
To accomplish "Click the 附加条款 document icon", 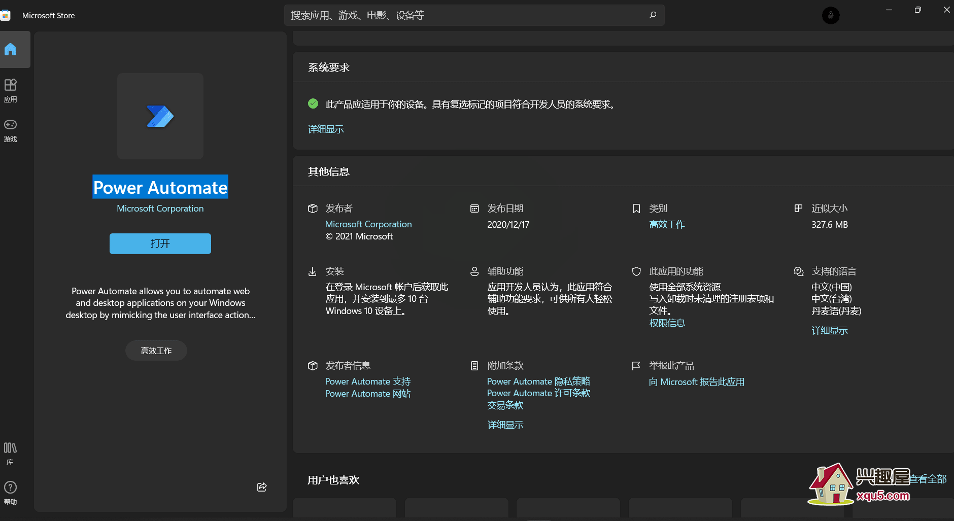I will [474, 366].
